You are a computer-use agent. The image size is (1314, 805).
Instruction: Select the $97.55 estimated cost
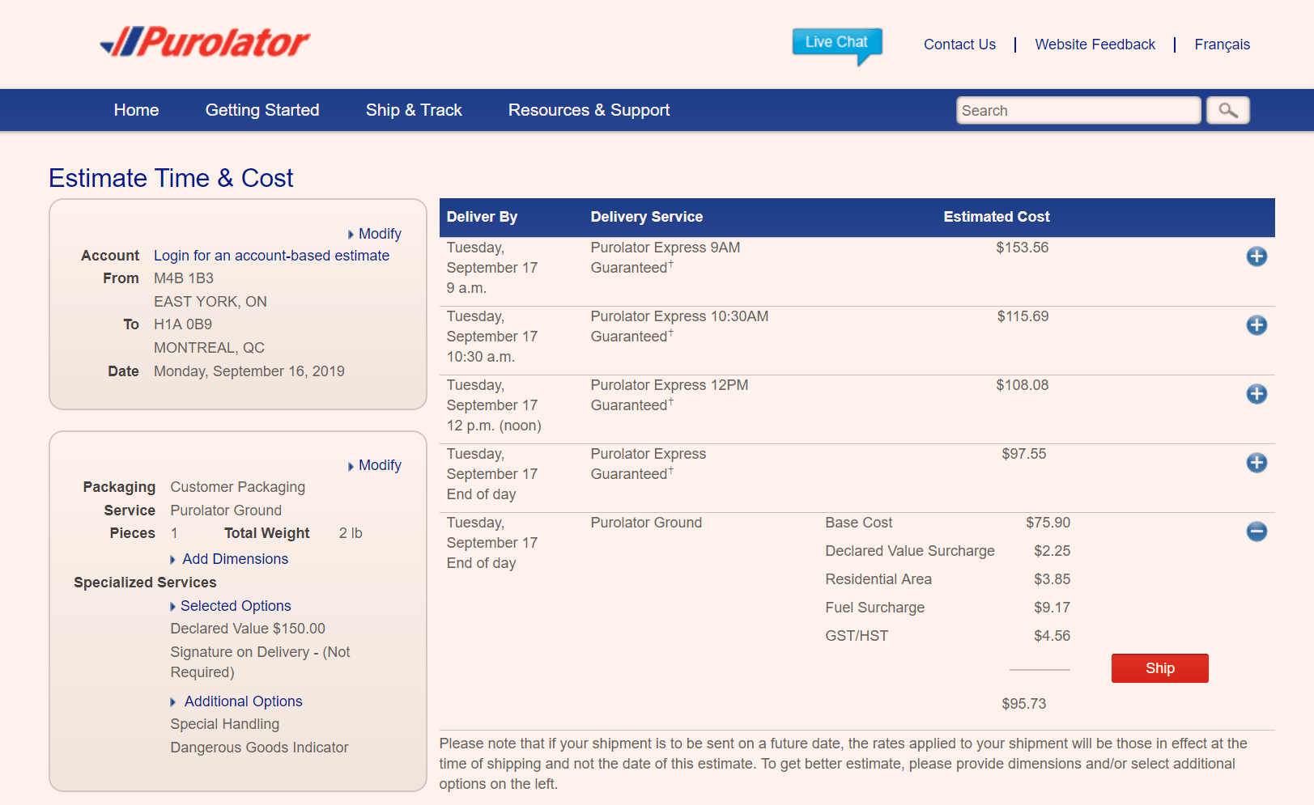click(1023, 454)
